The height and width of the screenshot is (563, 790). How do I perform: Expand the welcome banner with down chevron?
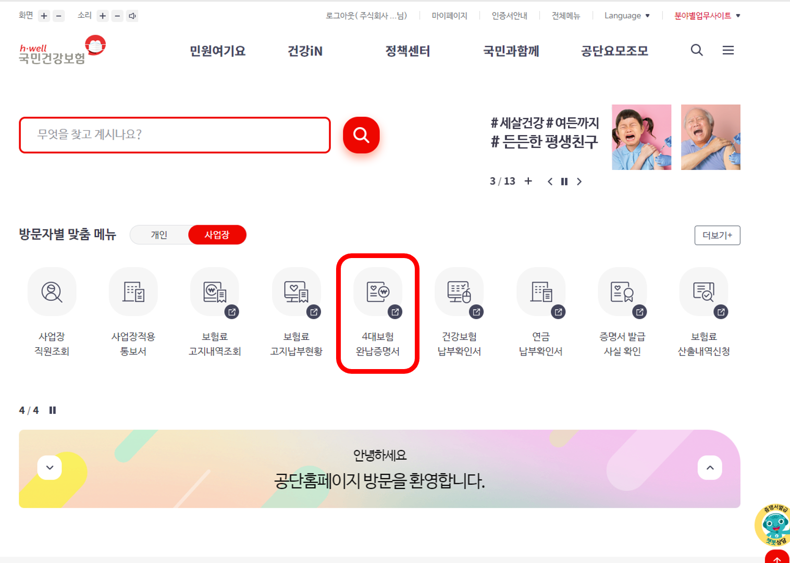point(50,468)
